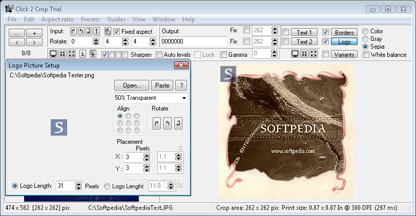Select the Sepia radio button

pyautogui.click(x=365, y=47)
